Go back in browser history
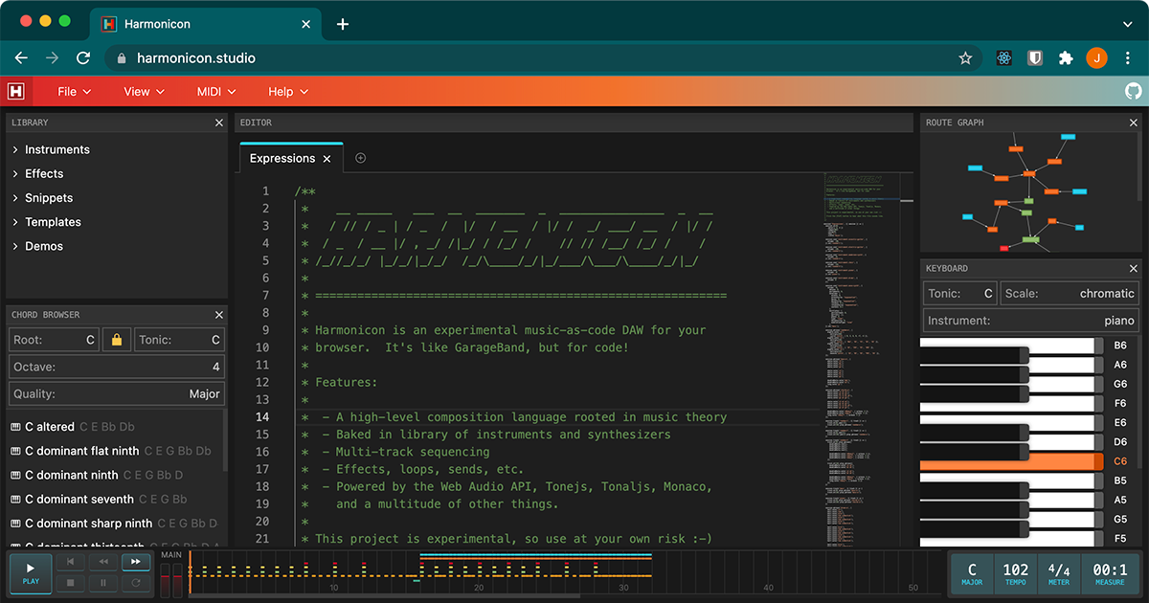 click(x=21, y=58)
